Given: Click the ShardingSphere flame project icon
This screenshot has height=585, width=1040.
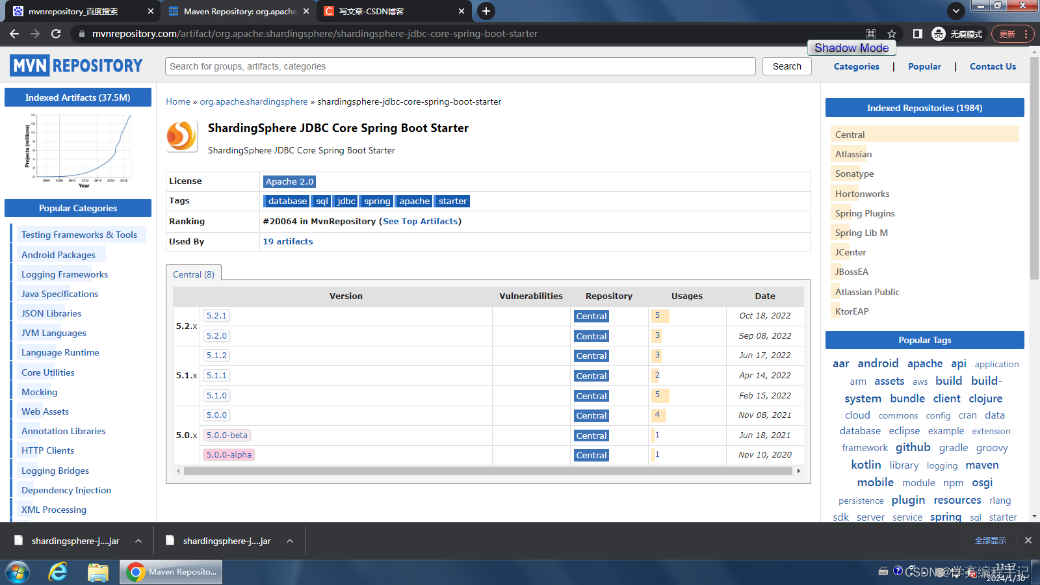Looking at the screenshot, I should point(181,137).
